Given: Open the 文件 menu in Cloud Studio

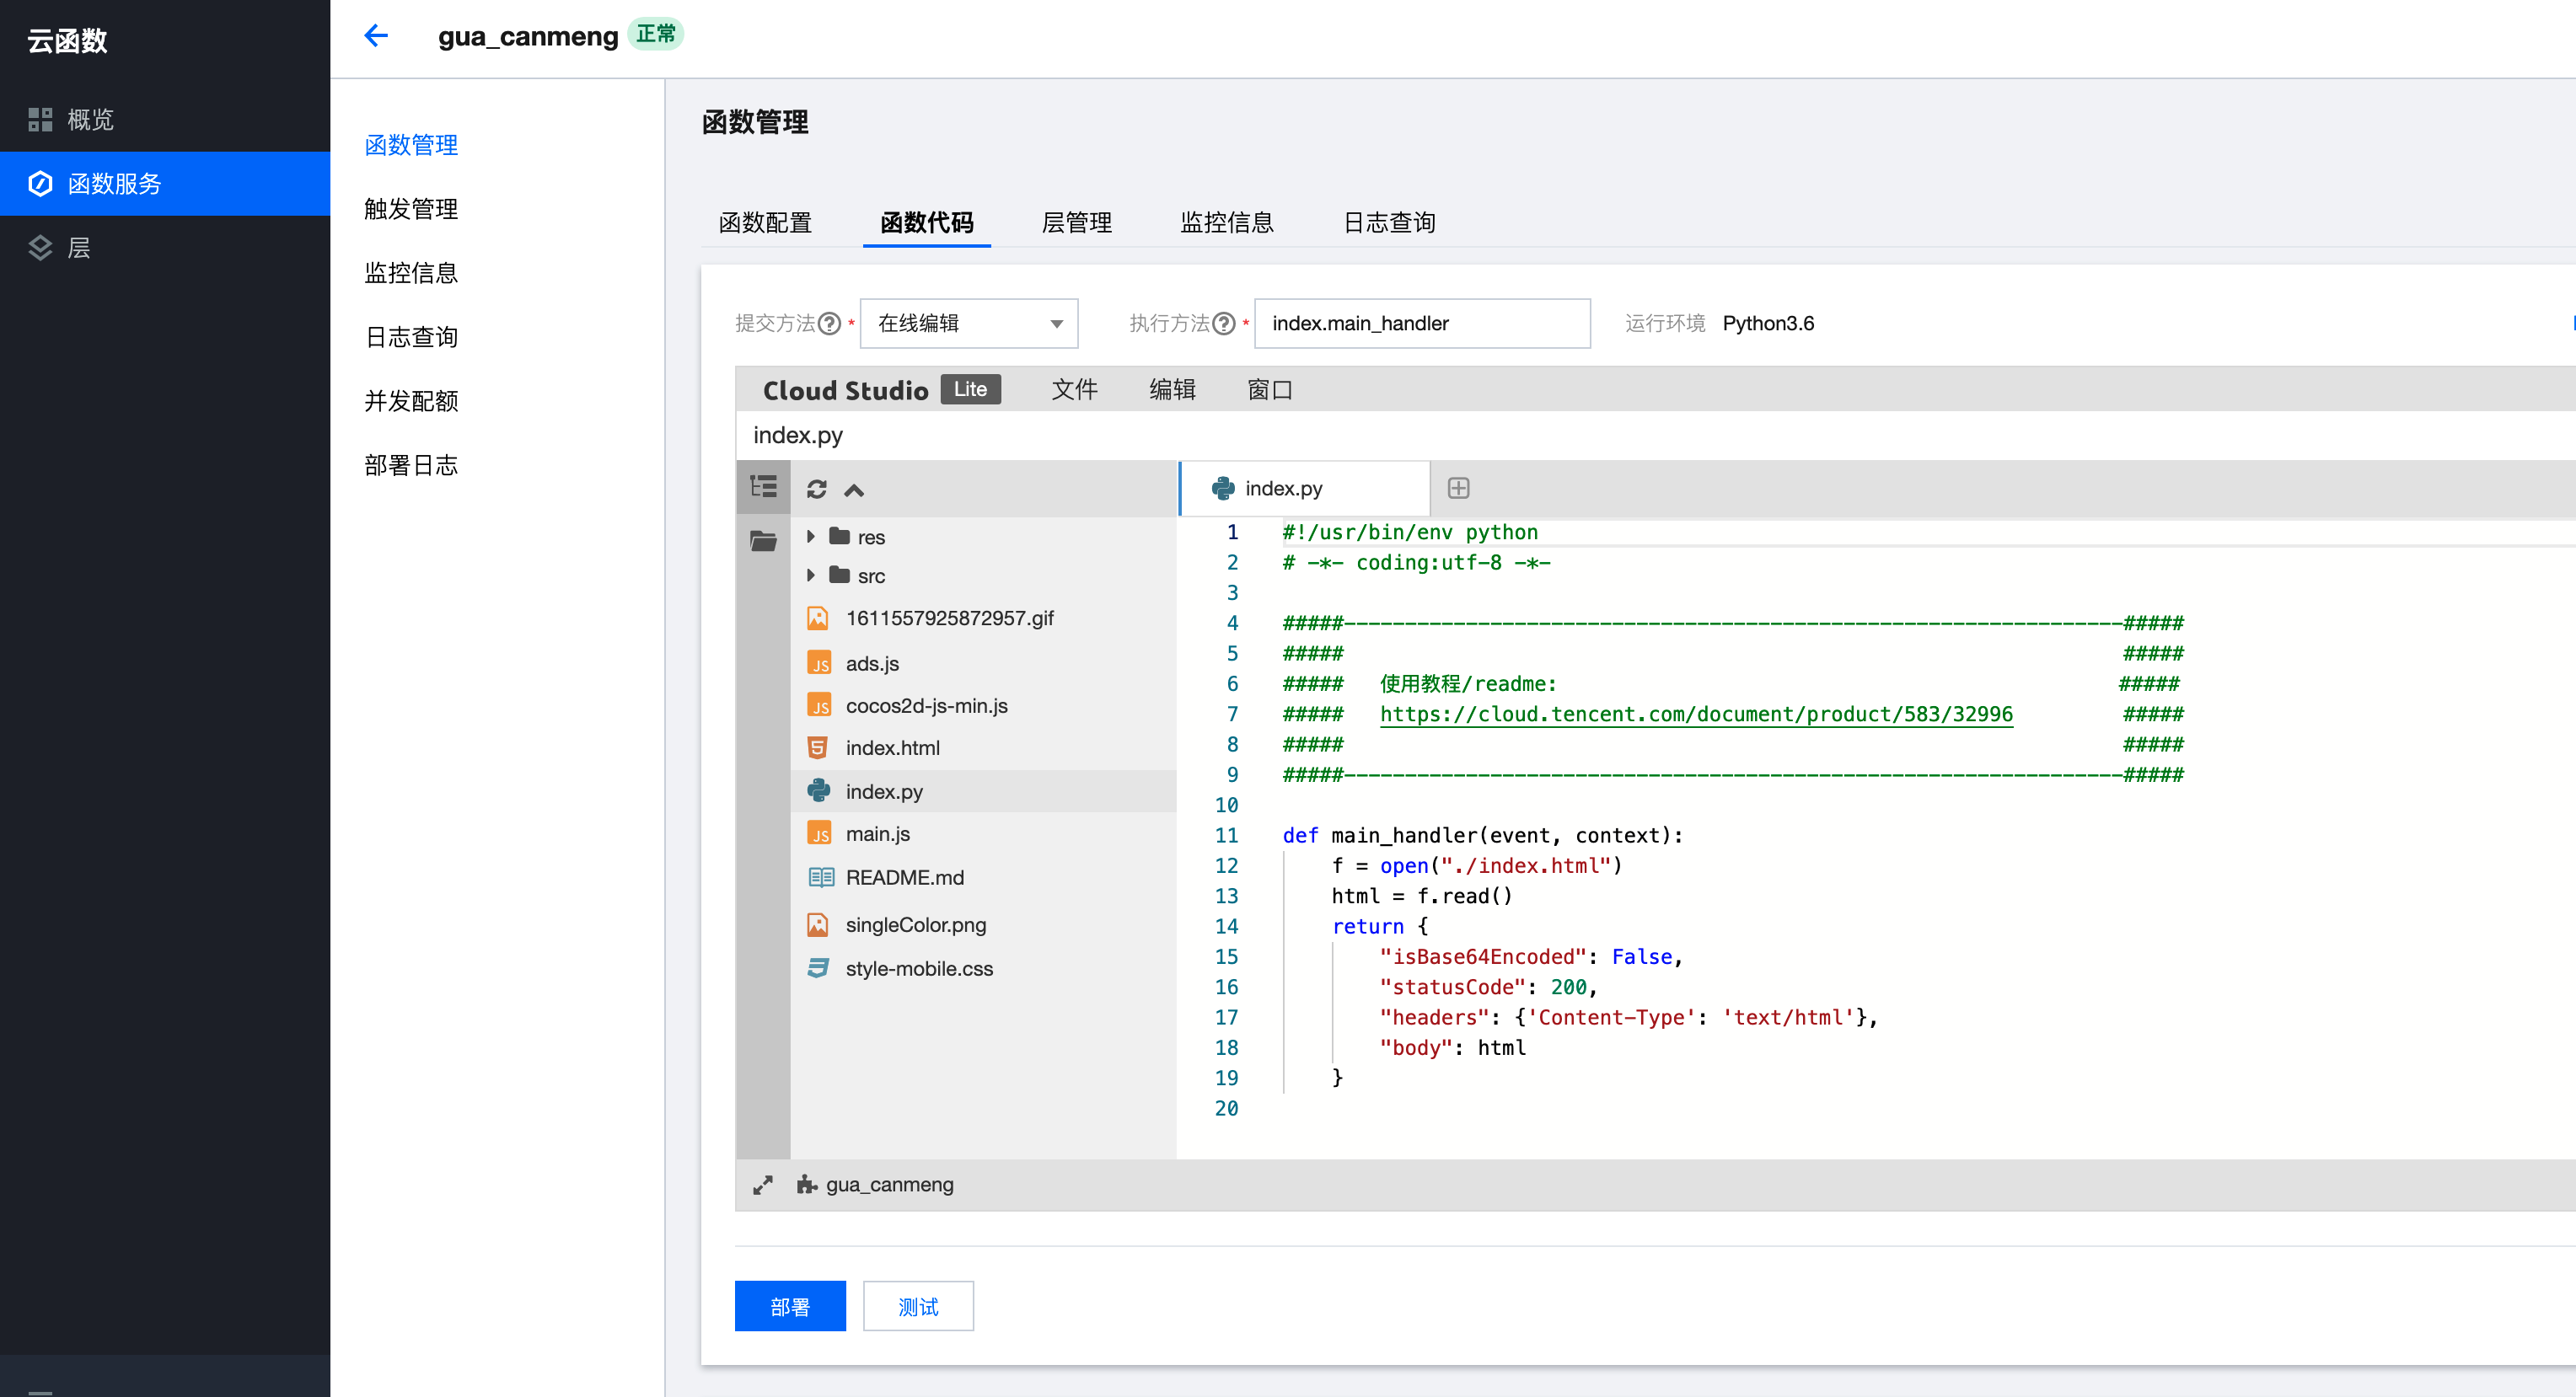Looking at the screenshot, I should click(x=1074, y=390).
